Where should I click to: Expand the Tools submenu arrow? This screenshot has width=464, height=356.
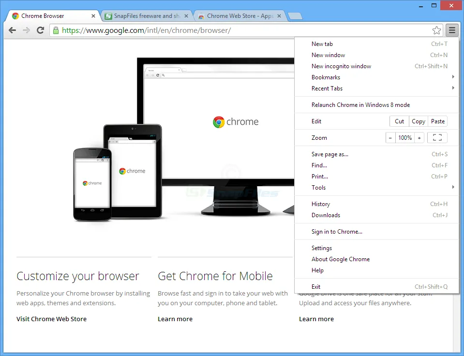[453, 187]
